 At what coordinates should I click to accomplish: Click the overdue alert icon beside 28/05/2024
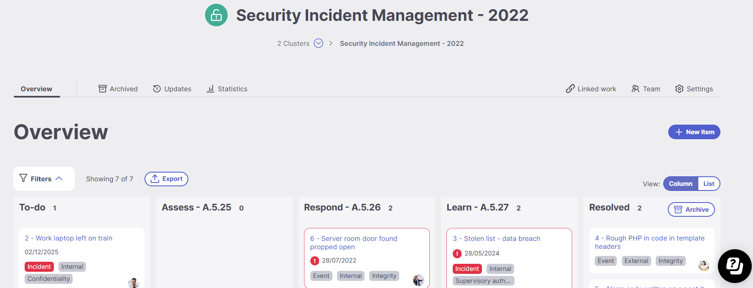tap(457, 253)
